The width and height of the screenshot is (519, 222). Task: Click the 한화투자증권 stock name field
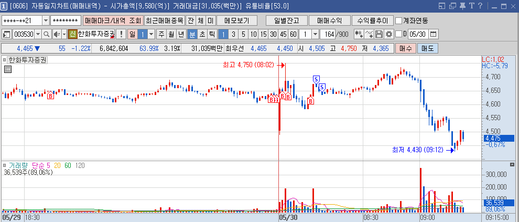[96, 34]
